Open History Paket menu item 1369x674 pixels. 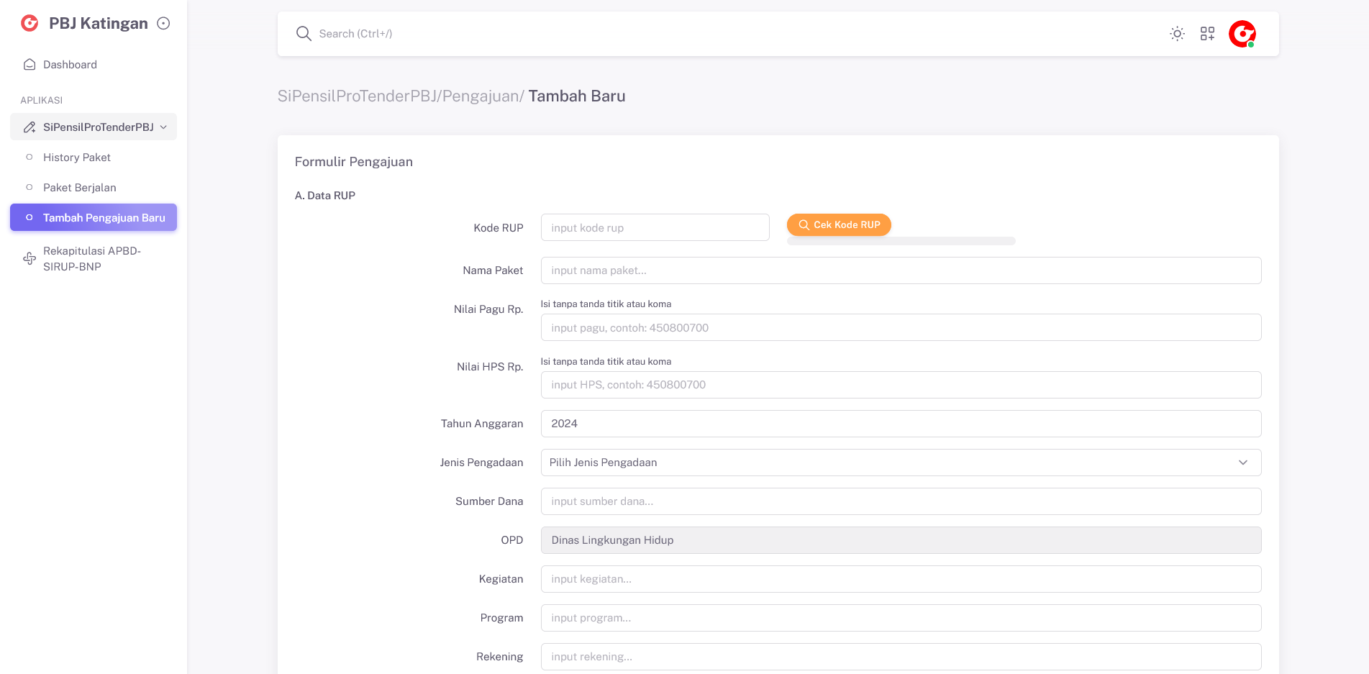[x=76, y=158]
